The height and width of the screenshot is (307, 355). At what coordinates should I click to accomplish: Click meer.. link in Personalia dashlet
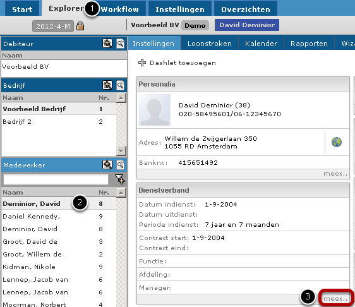click(x=335, y=174)
